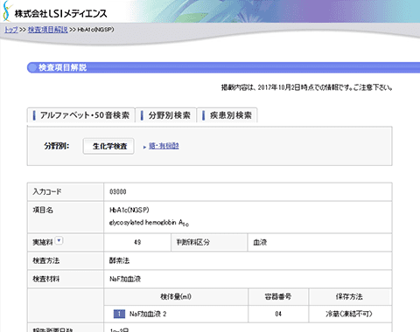Image resolution: width=420 pixels, height=332 pixels.
Task: Click the NaF加血液 test material value
Action: pos(125,279)
